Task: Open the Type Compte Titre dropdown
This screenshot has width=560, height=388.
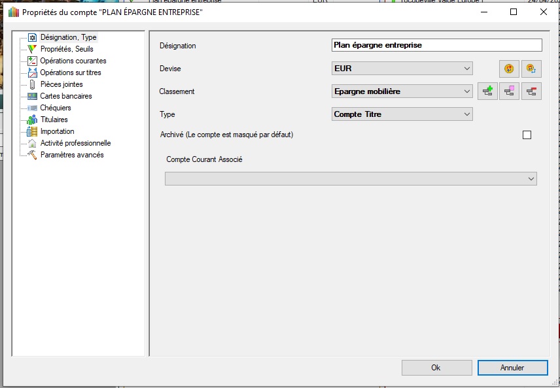Action: [x=402, y=114]
